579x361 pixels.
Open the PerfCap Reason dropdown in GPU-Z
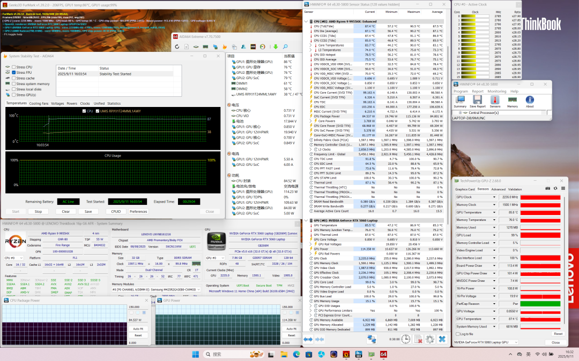tap(494, 304)
